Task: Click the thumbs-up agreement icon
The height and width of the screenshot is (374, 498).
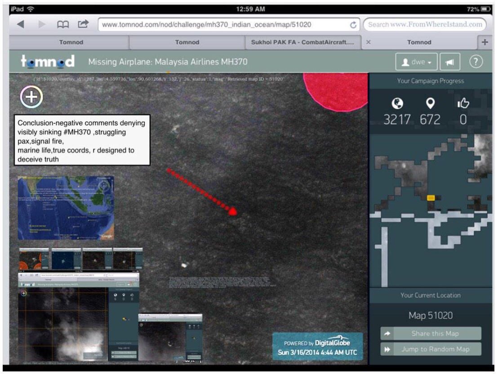Action: pos(463,103)
